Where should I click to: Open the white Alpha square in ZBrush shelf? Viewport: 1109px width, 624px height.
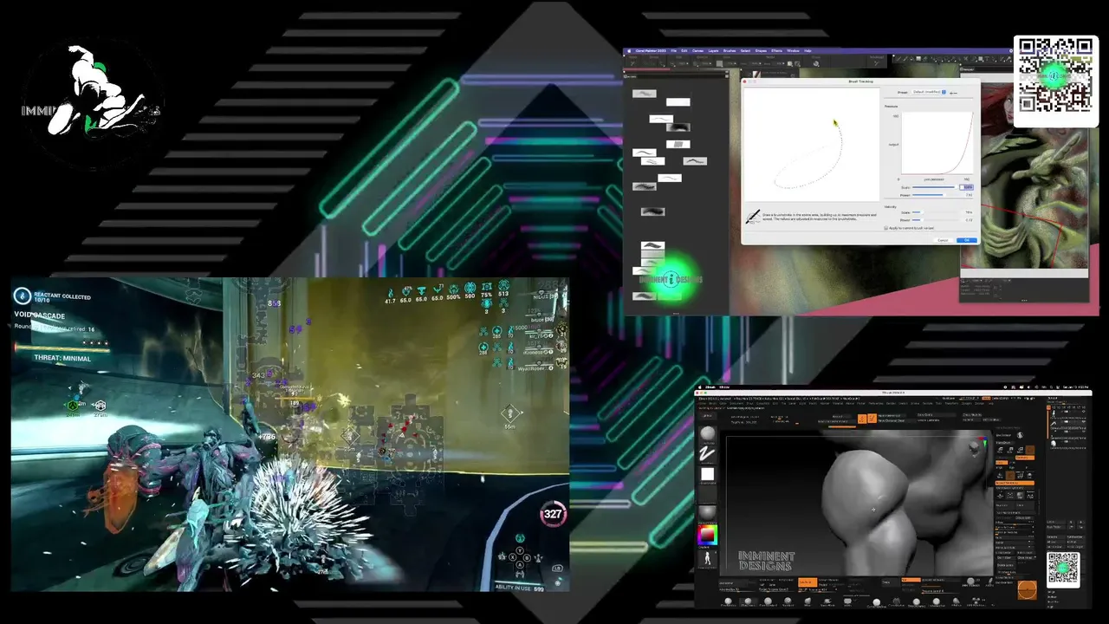[708, 474]
